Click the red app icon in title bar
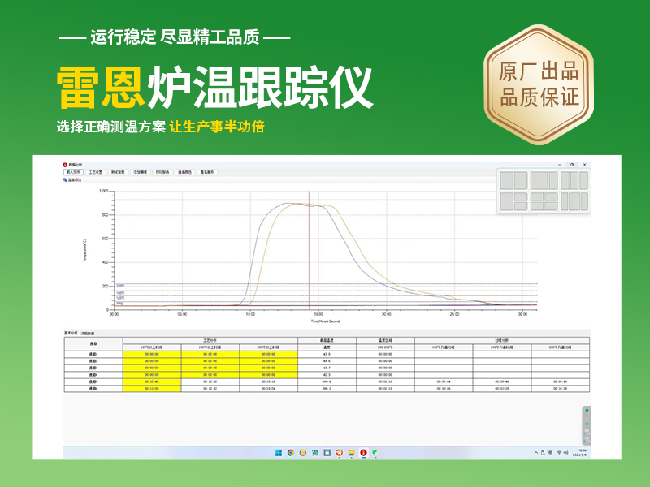650x487 pixels. click(66, 165)
